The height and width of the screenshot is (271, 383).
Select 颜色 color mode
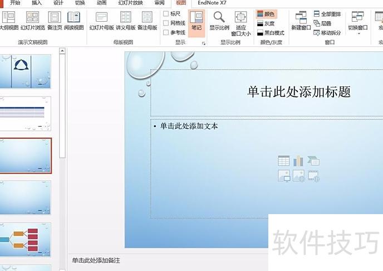(266, 14)
